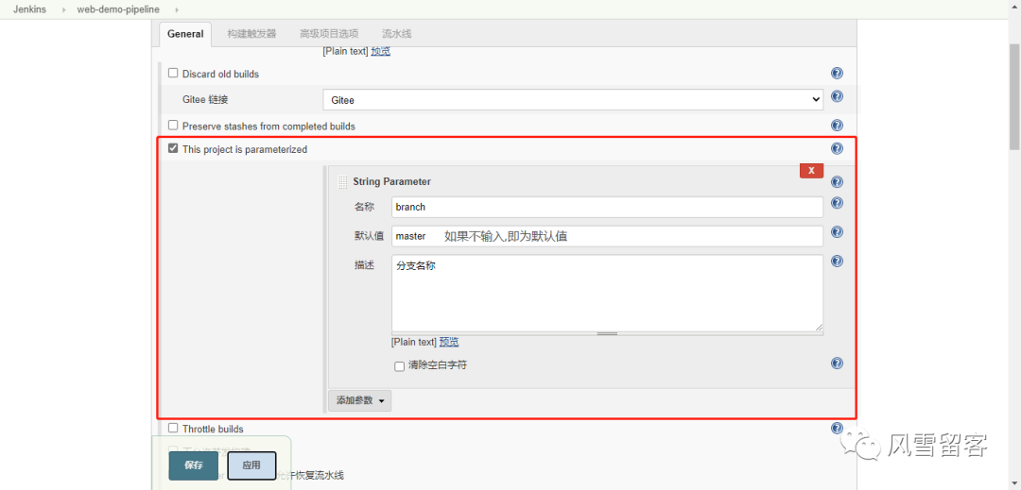
Task: Focus the 名称 field containing branch
Action: (x=608, y=208)
